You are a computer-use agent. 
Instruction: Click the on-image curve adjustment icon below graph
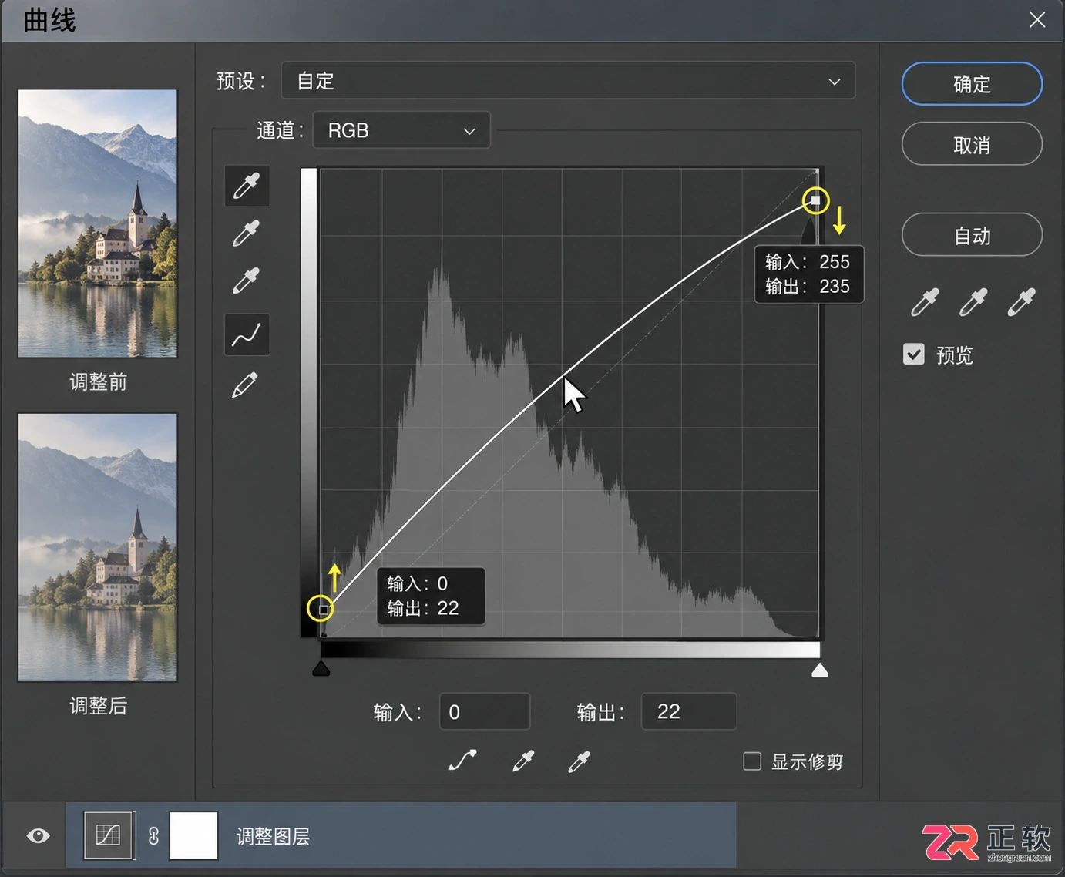point(462,761)
